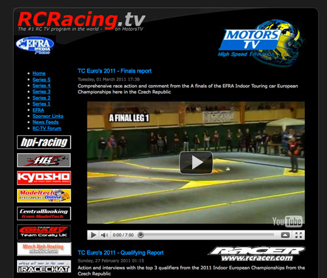
Task: Start playback with the player play button
Action: tap(94, 235)
